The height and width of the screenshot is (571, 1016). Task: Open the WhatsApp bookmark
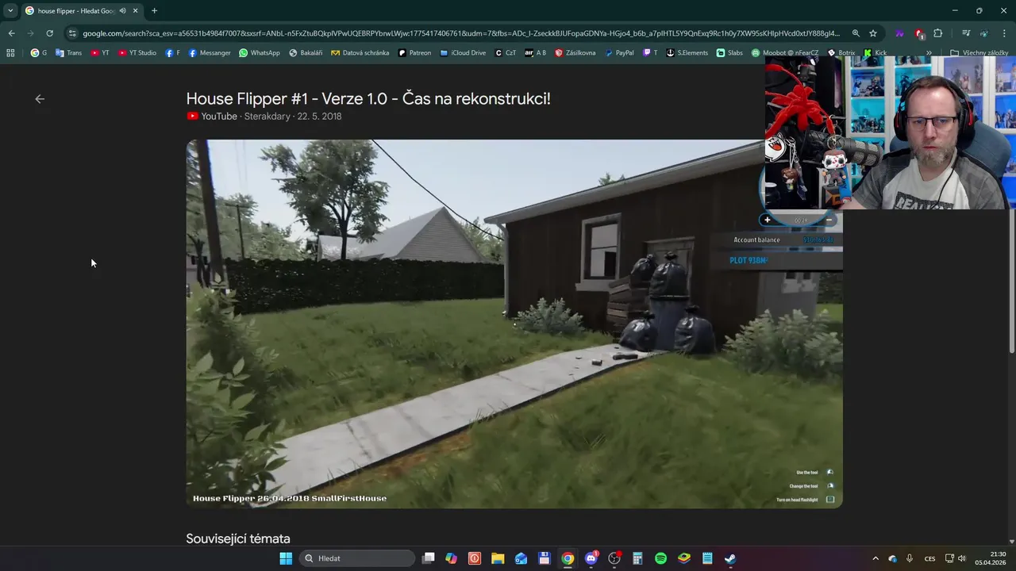point(259,53)
